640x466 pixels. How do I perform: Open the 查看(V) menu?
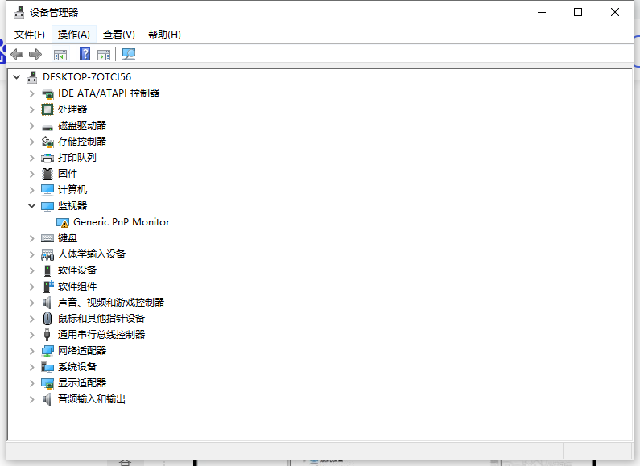118,35
